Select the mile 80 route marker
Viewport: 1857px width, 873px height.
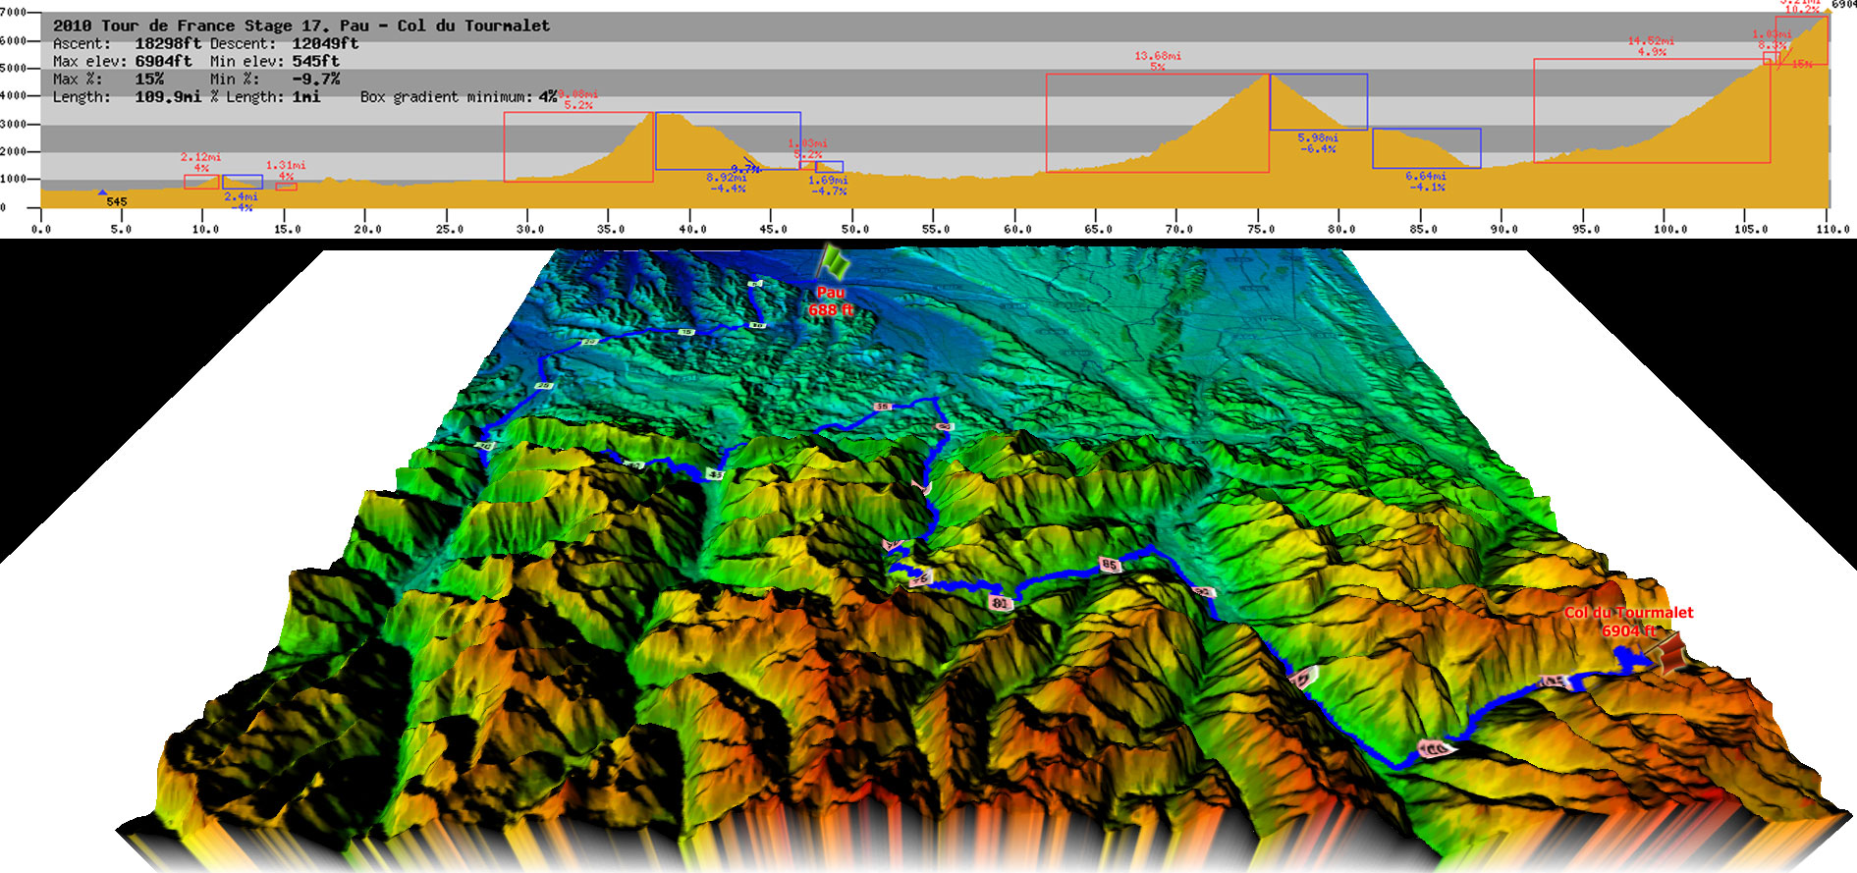click(x=1000, y=603)
